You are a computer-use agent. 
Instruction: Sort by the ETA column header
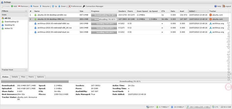pos(165,11)
